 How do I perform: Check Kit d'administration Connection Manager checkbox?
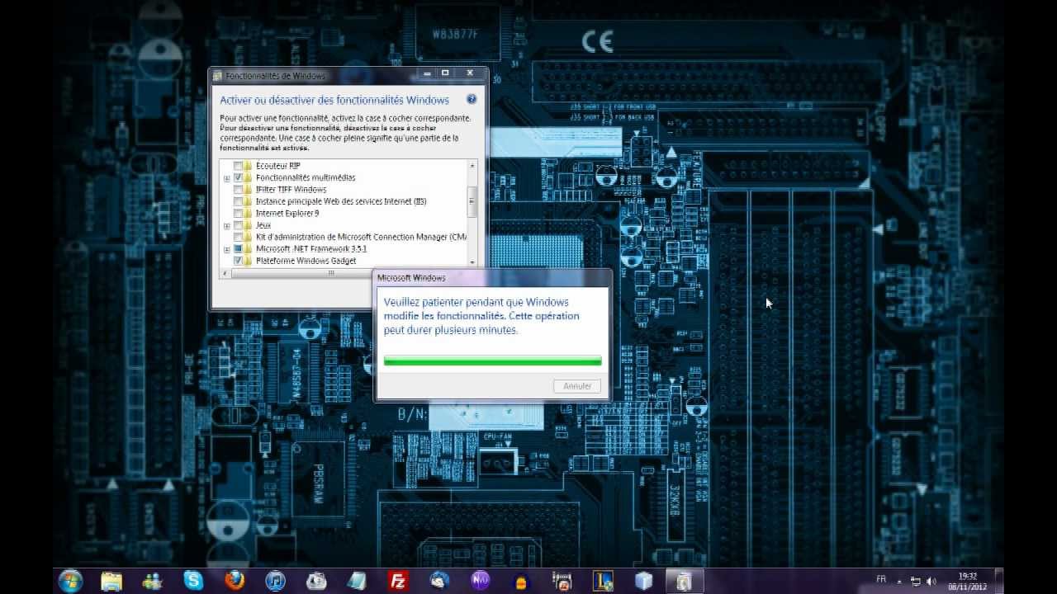pyautogui.click(x=238, y=237)
